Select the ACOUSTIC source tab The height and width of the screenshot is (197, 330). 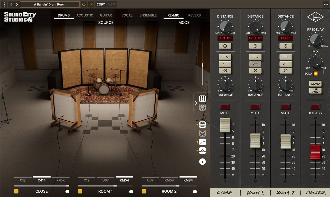click(x=85, y=15)
